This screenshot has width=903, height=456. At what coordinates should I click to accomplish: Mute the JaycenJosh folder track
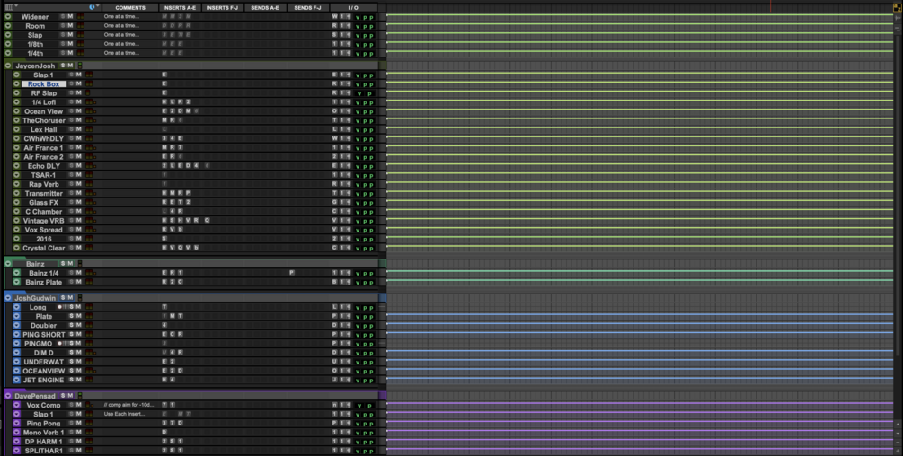70,66
